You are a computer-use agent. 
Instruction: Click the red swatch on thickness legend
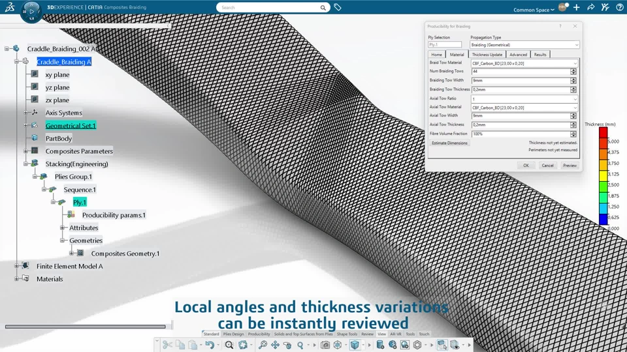(x=603, y=132)
